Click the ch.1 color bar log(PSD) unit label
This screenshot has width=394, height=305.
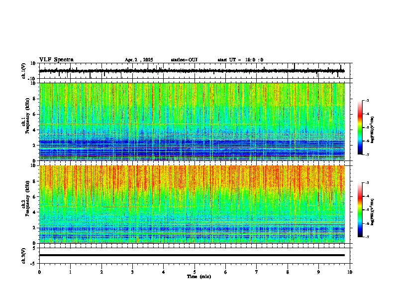tap(372, 130)
